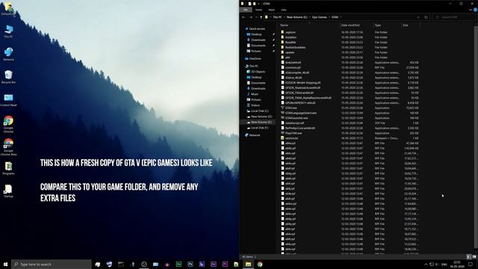Open Premiere Pro from the taskbar
The height and width of the screenshot is (269, 478).
(x=225, y=264)
